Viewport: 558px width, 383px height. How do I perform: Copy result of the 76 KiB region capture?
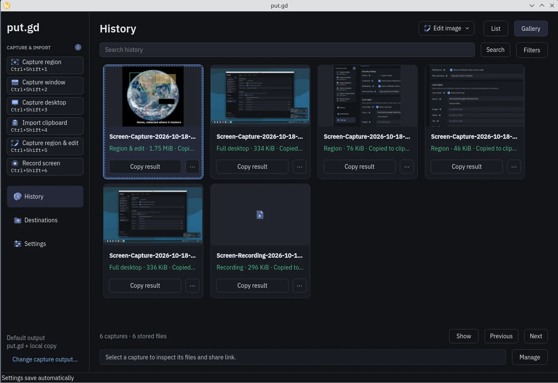point(360,167)
